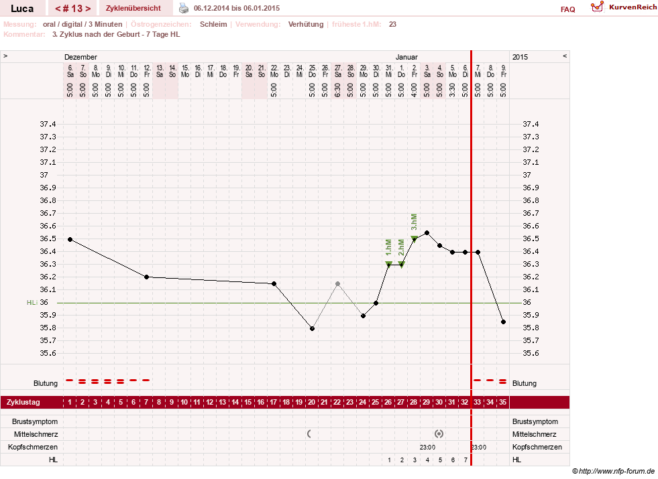Select the last temperature point on day 35
The image size is (658, 479).
503,322
